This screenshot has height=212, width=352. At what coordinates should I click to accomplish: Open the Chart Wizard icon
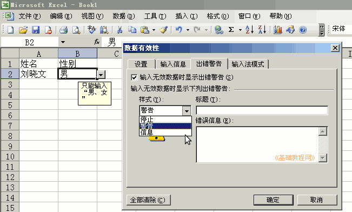click(278, 30)
